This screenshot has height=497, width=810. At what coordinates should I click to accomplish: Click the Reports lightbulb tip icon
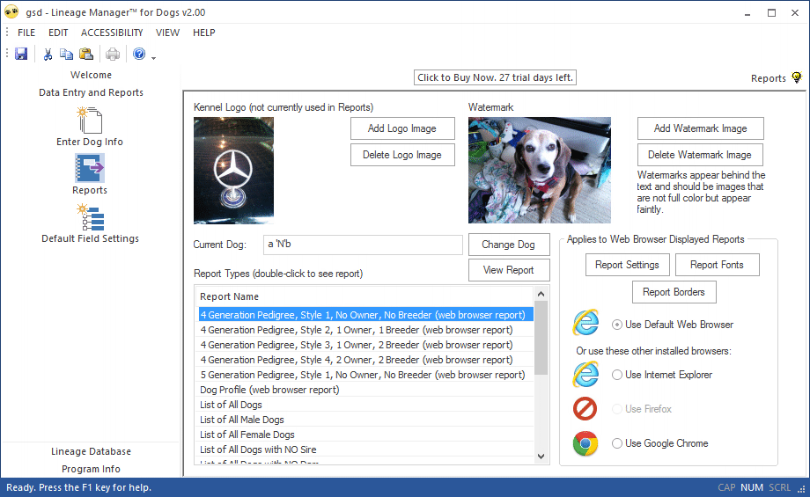[x=797, y=78]
